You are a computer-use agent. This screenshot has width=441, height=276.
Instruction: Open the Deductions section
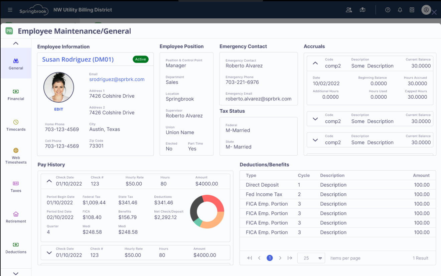coord(16,248)
